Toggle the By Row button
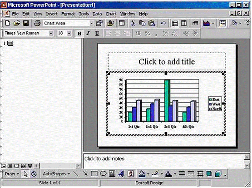 click(x=175, y=23)
